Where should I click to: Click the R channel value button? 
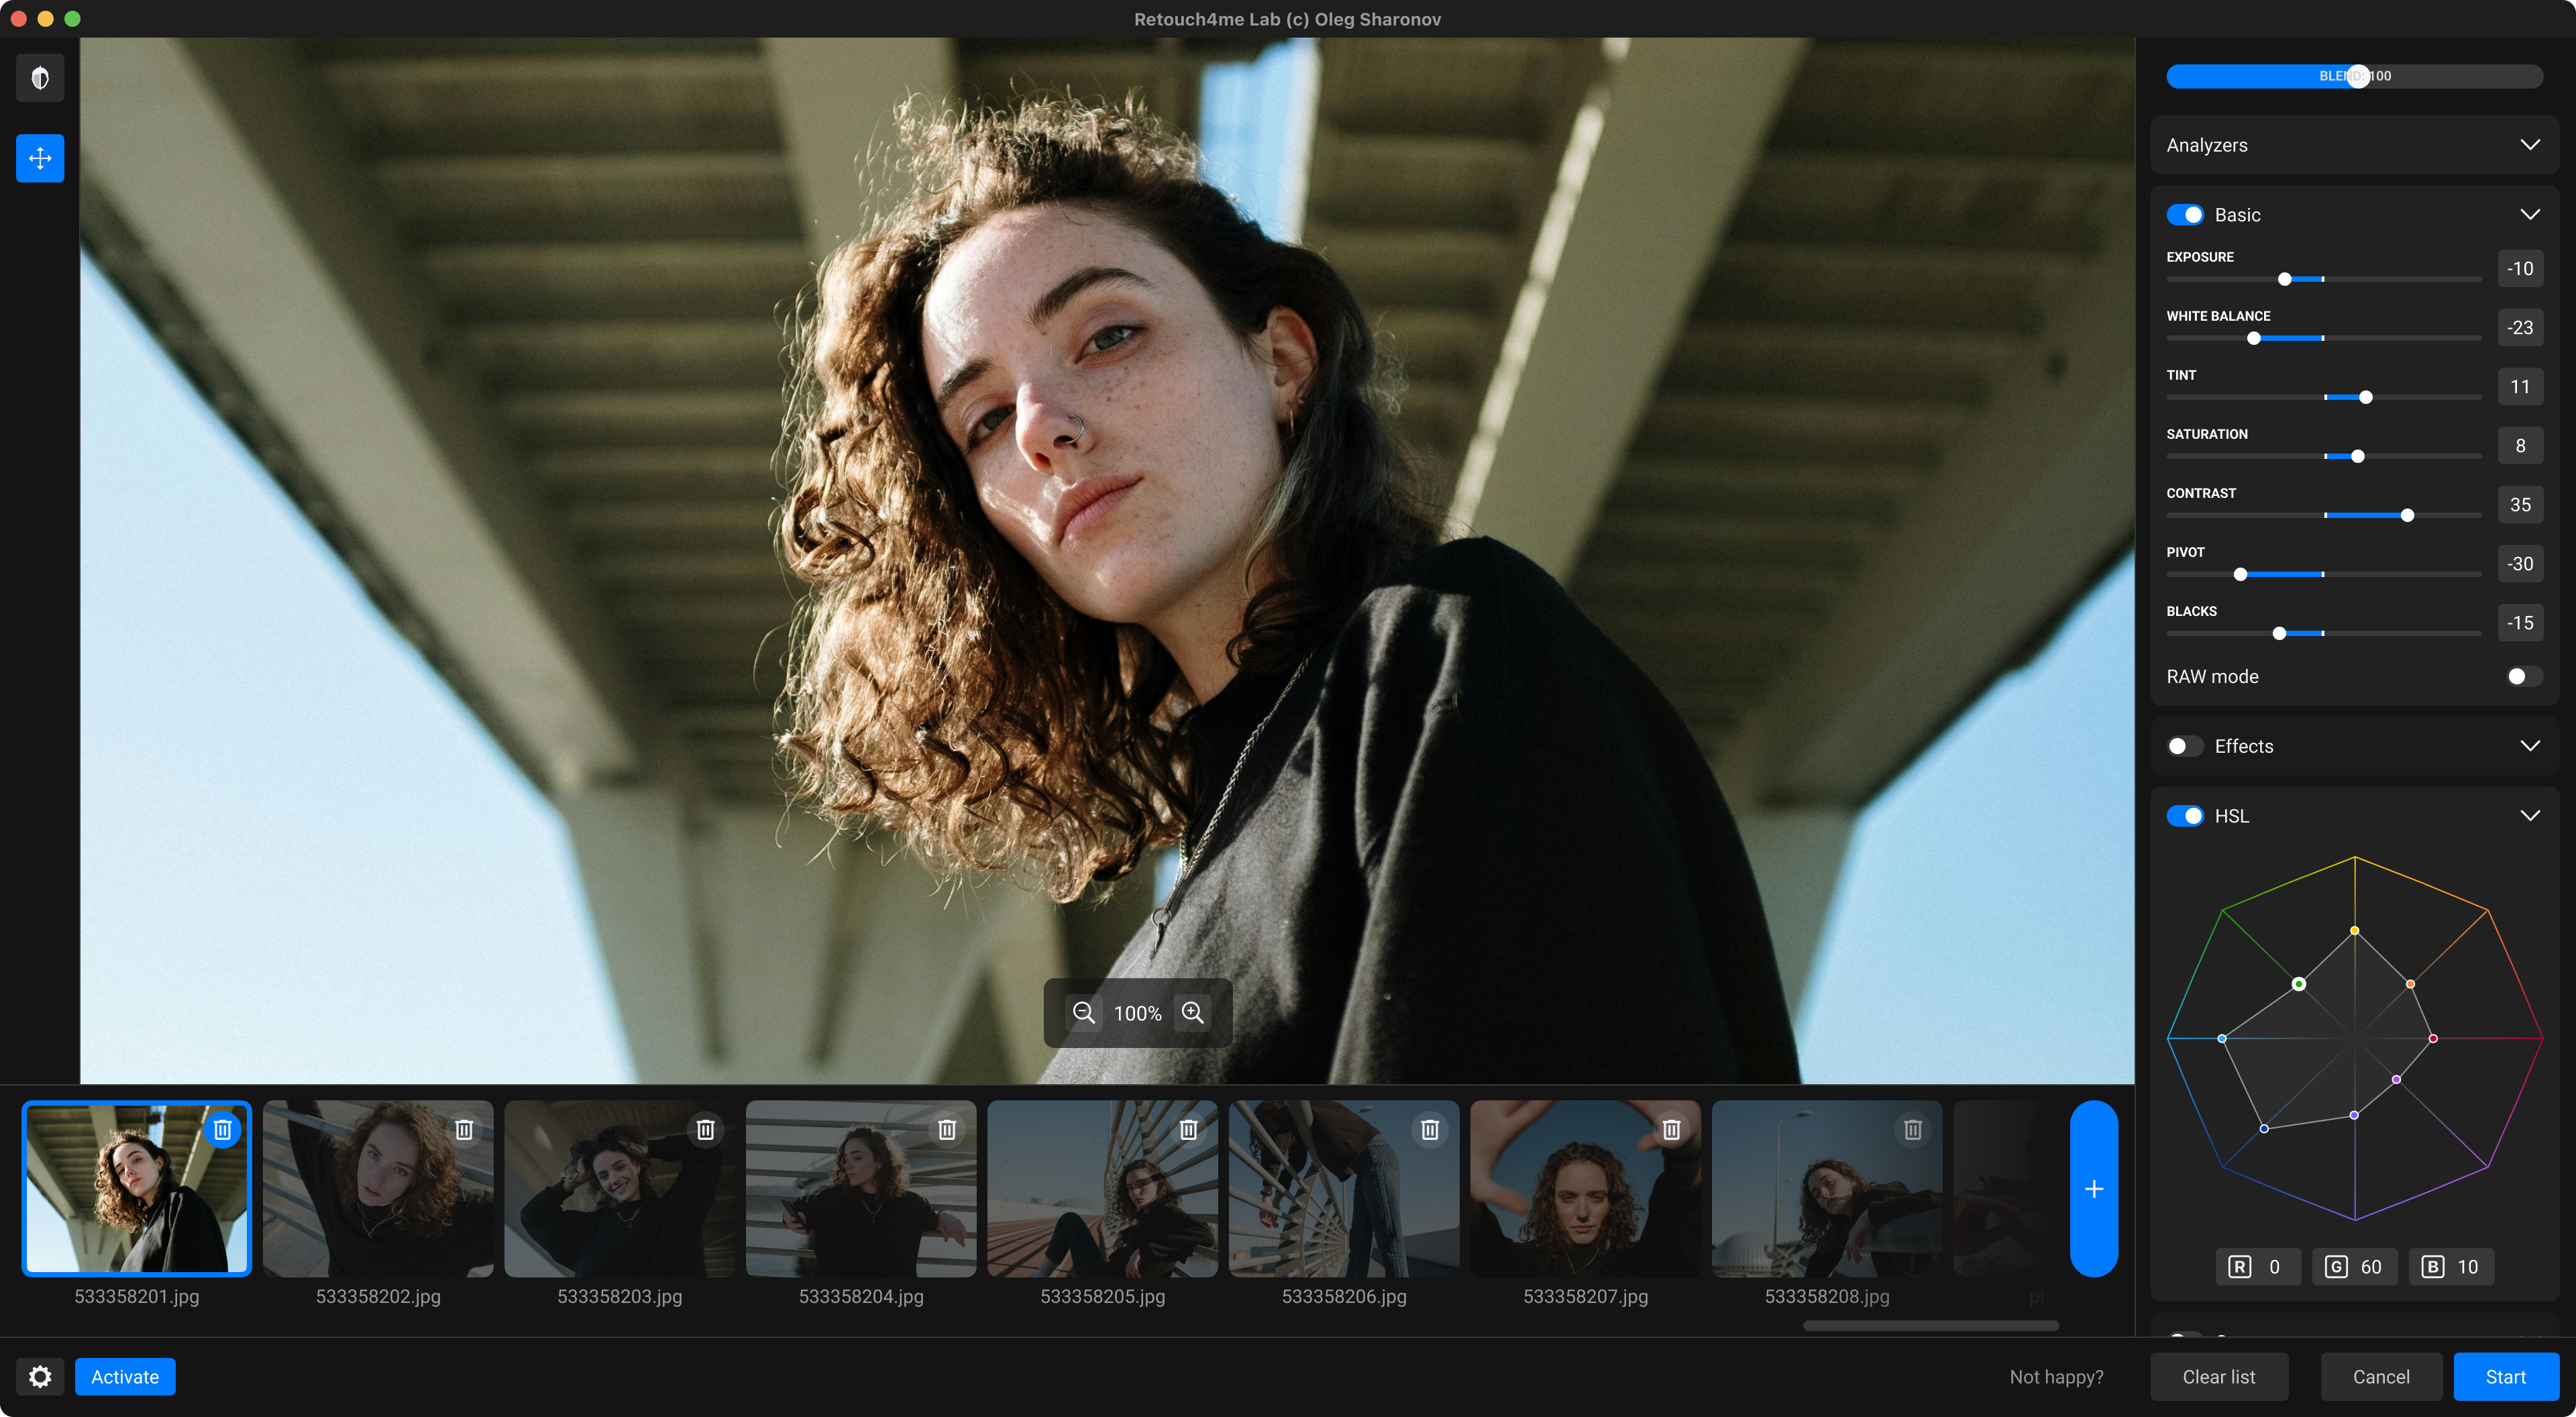click(x=2258, y=1266)
